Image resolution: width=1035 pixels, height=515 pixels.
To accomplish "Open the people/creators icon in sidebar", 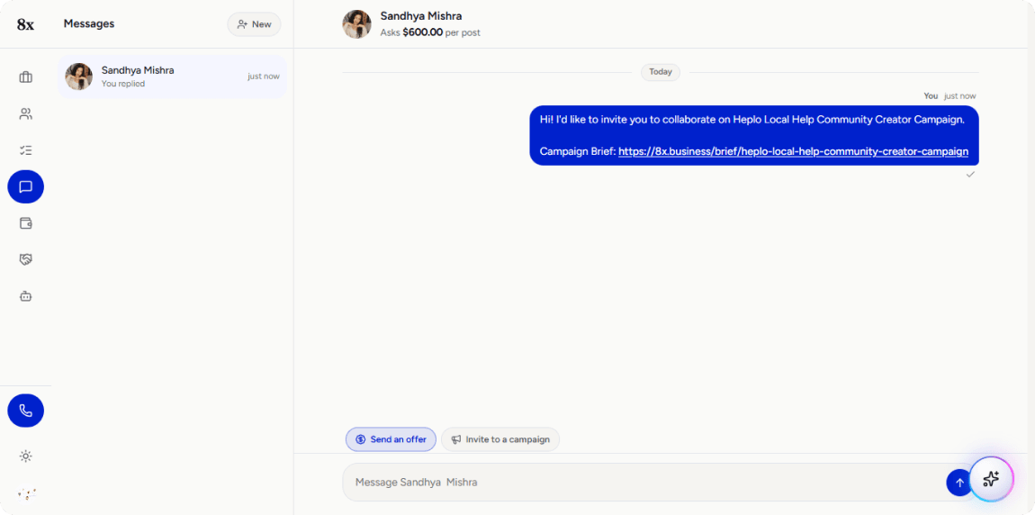I will [x=26, y=113].
